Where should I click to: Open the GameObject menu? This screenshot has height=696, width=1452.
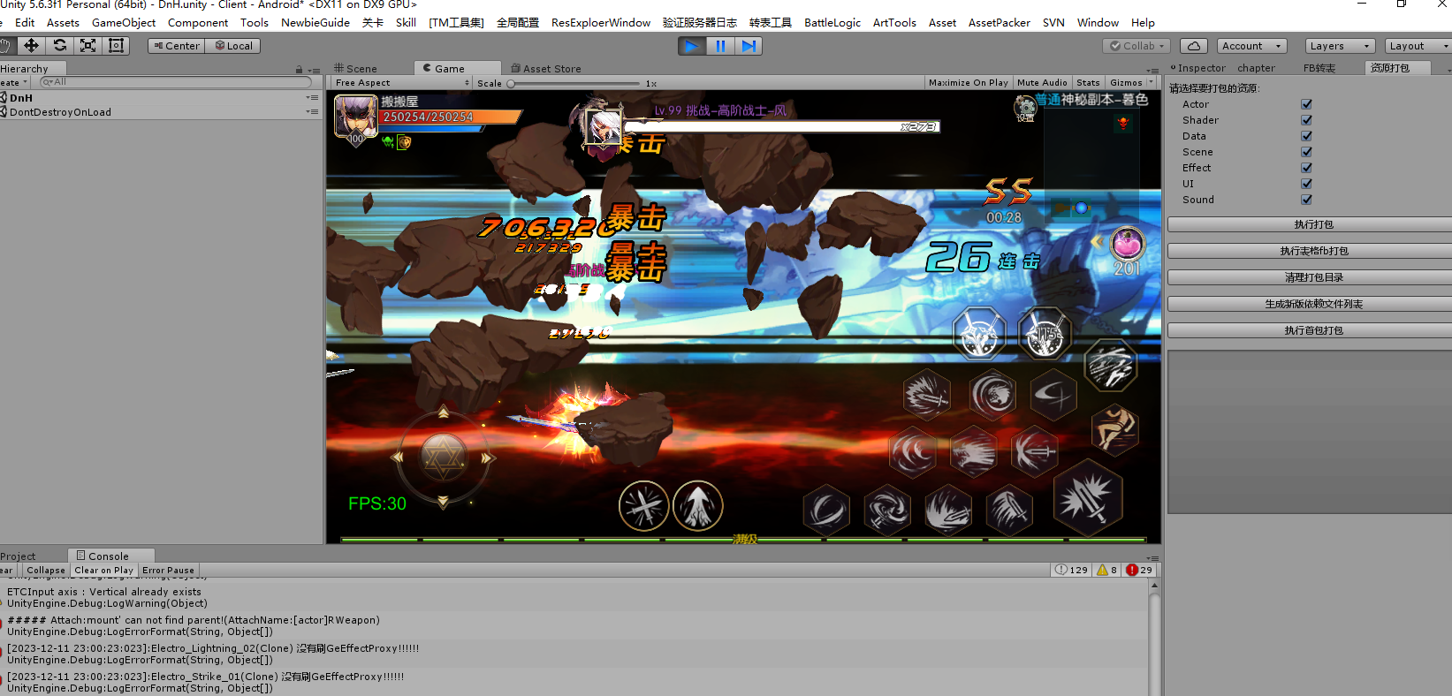point(124,23)
